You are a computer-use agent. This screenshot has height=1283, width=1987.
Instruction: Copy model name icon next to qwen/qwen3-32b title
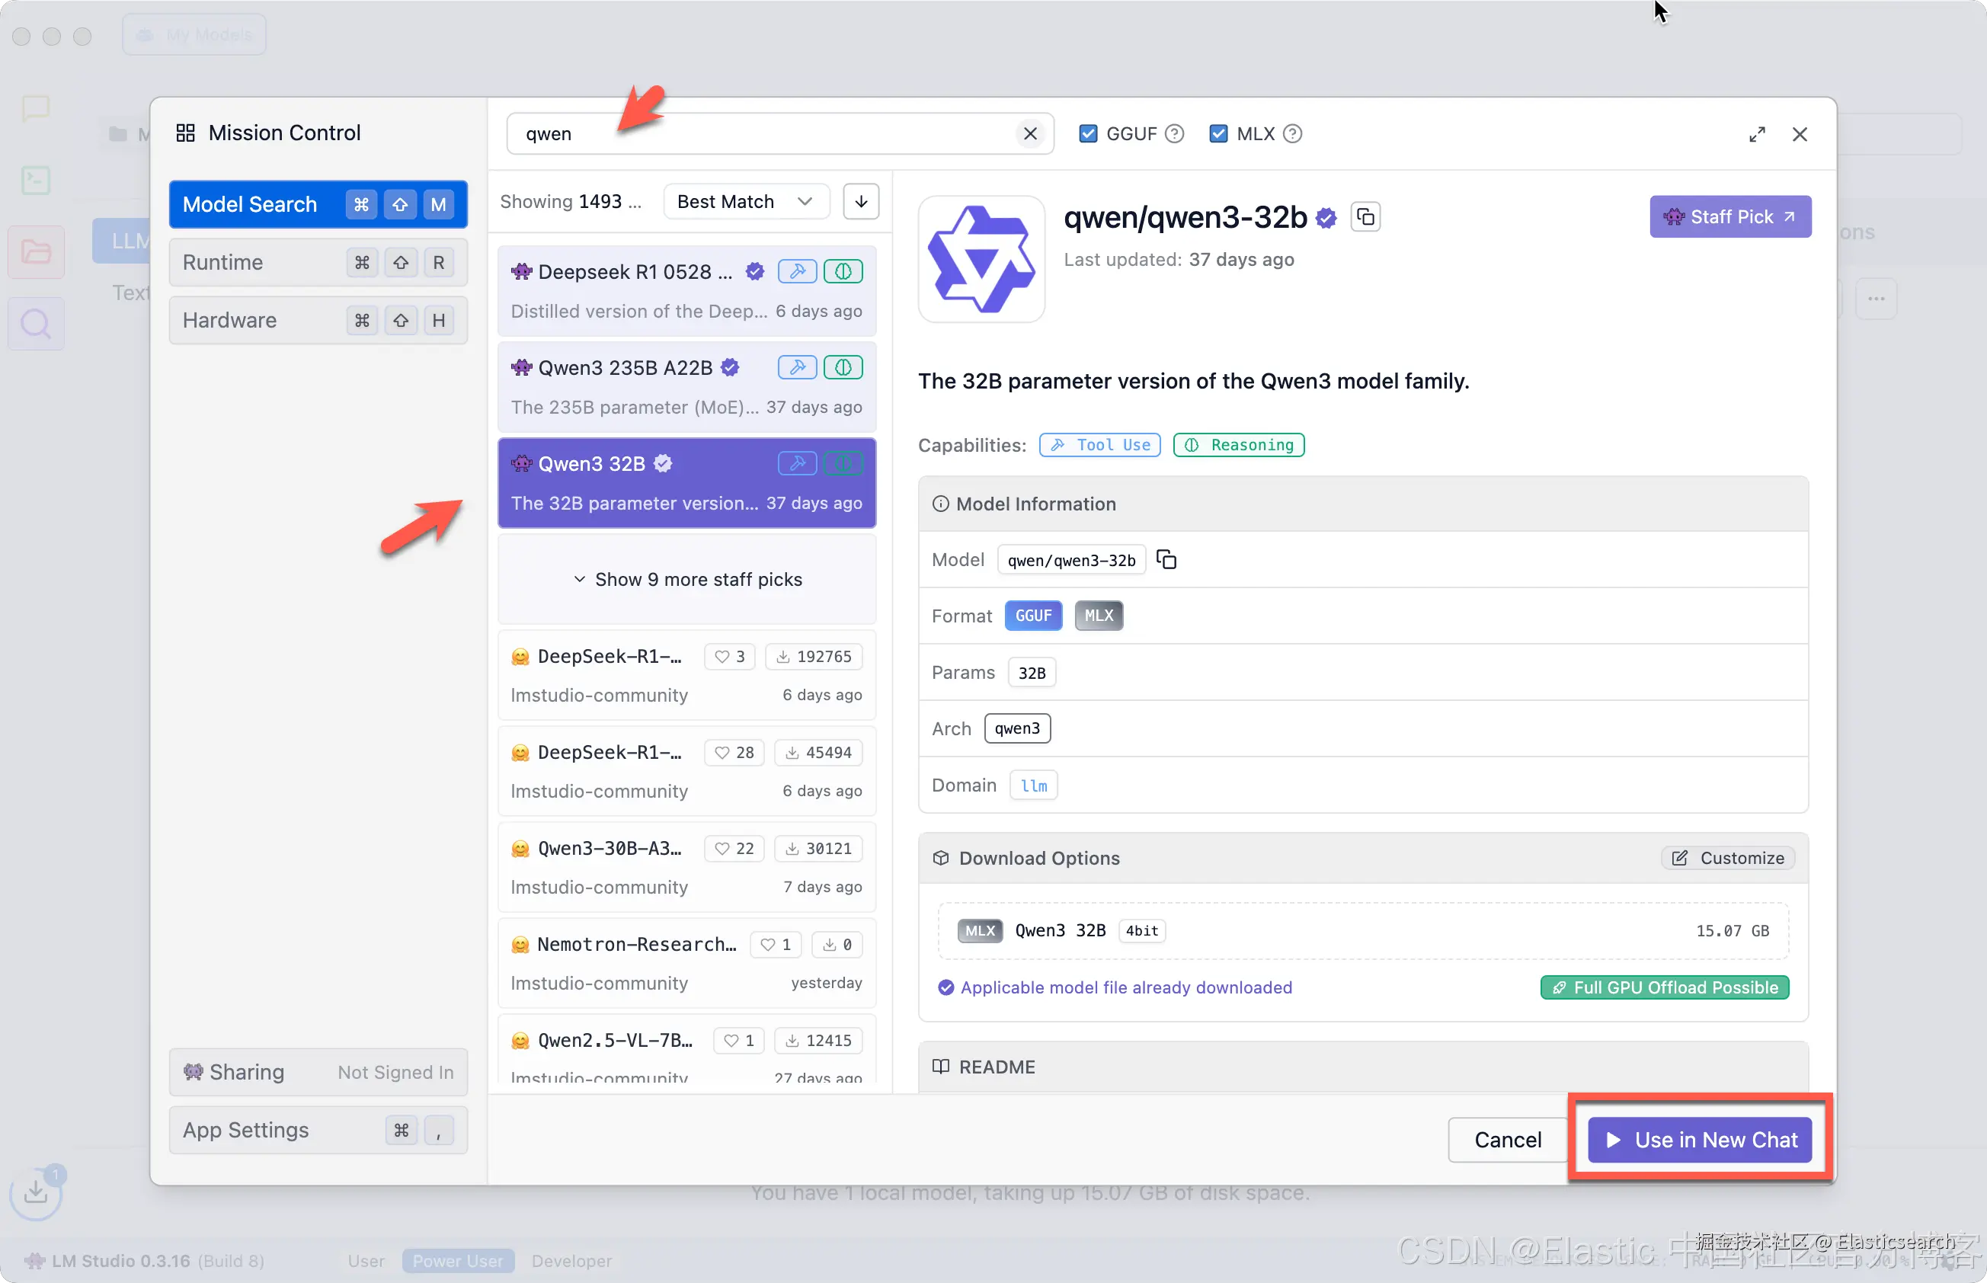pos(1365,217)
